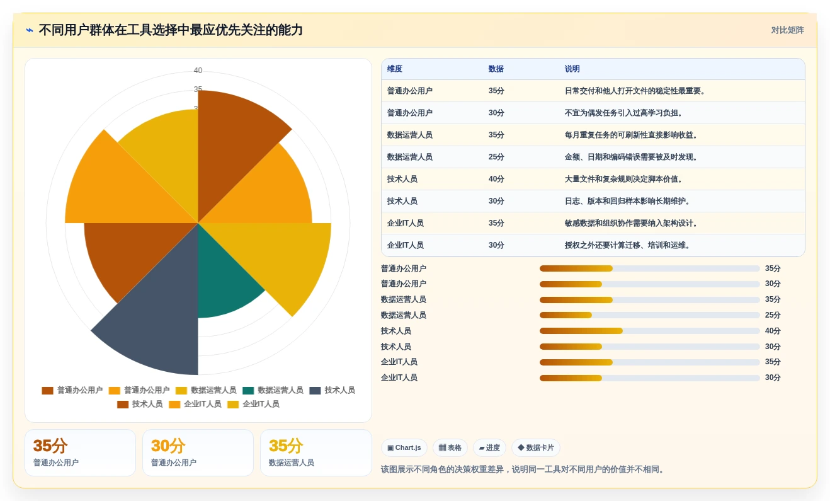Click the 普通办公用户 30分 progress bar
This screenshot has width=830, height=501.
[x=650, y=284]
